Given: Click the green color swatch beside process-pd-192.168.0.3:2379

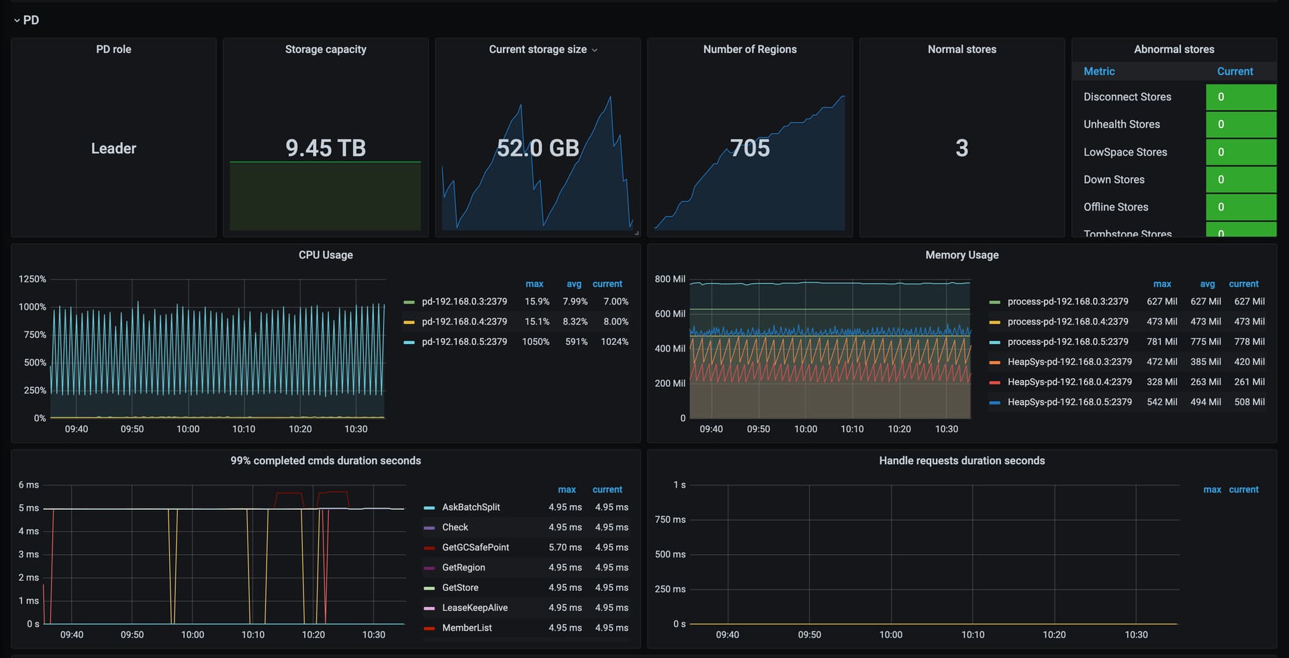Looking at the screenshot, I should pos(994,303).
